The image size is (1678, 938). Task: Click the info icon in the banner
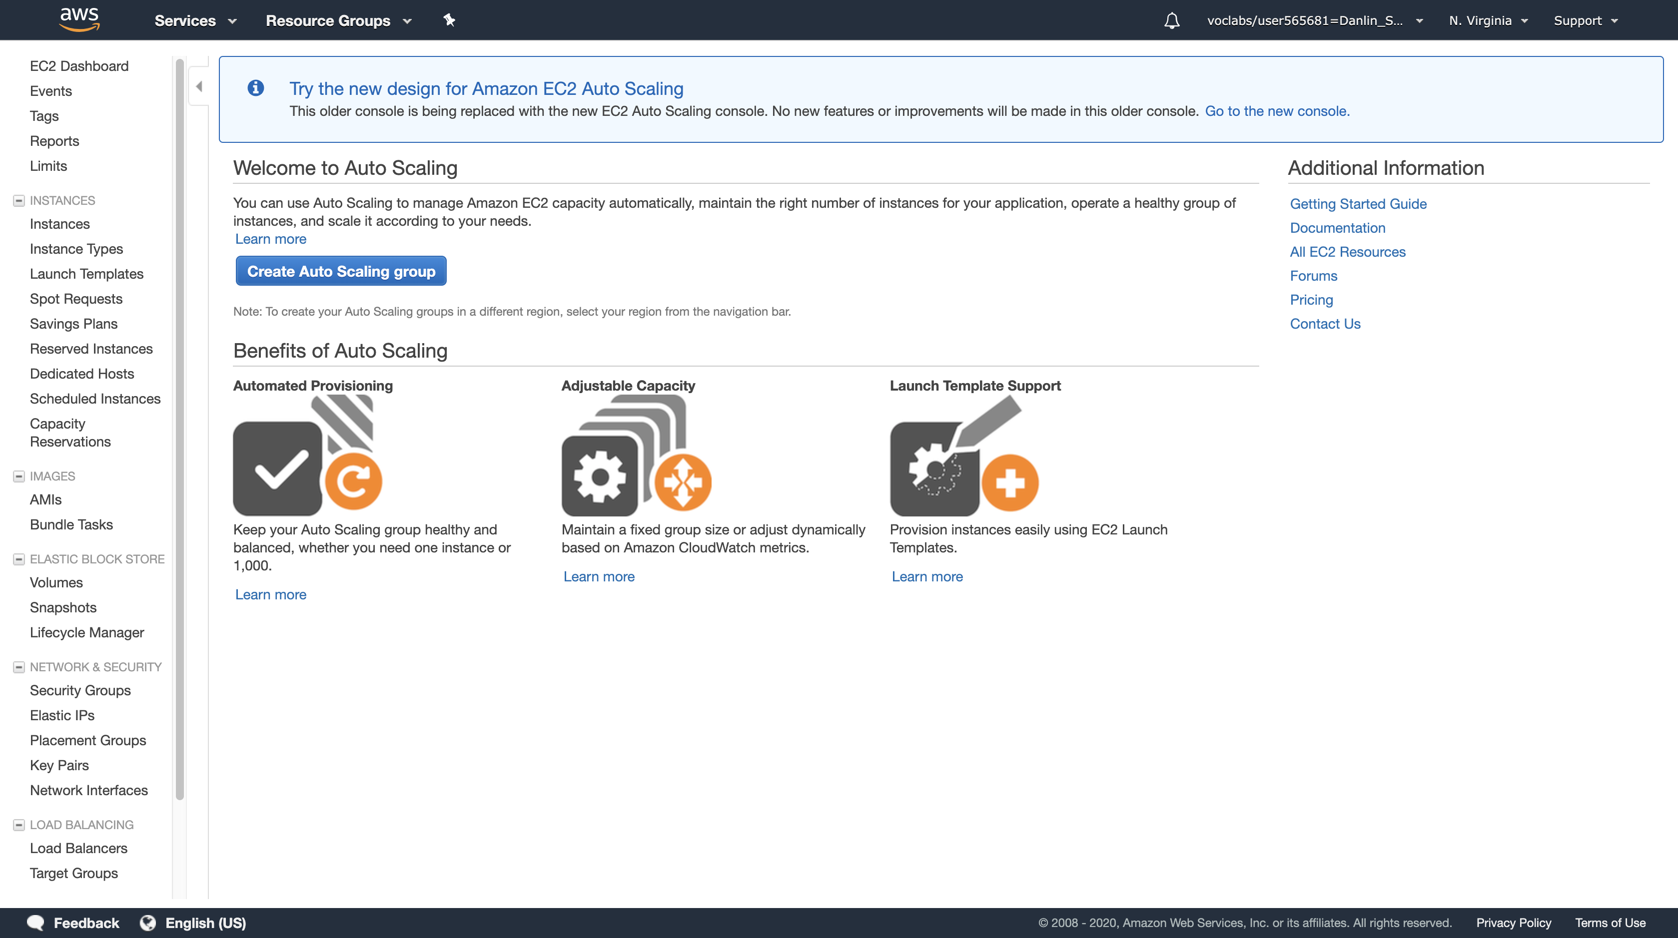click(255, 88)
